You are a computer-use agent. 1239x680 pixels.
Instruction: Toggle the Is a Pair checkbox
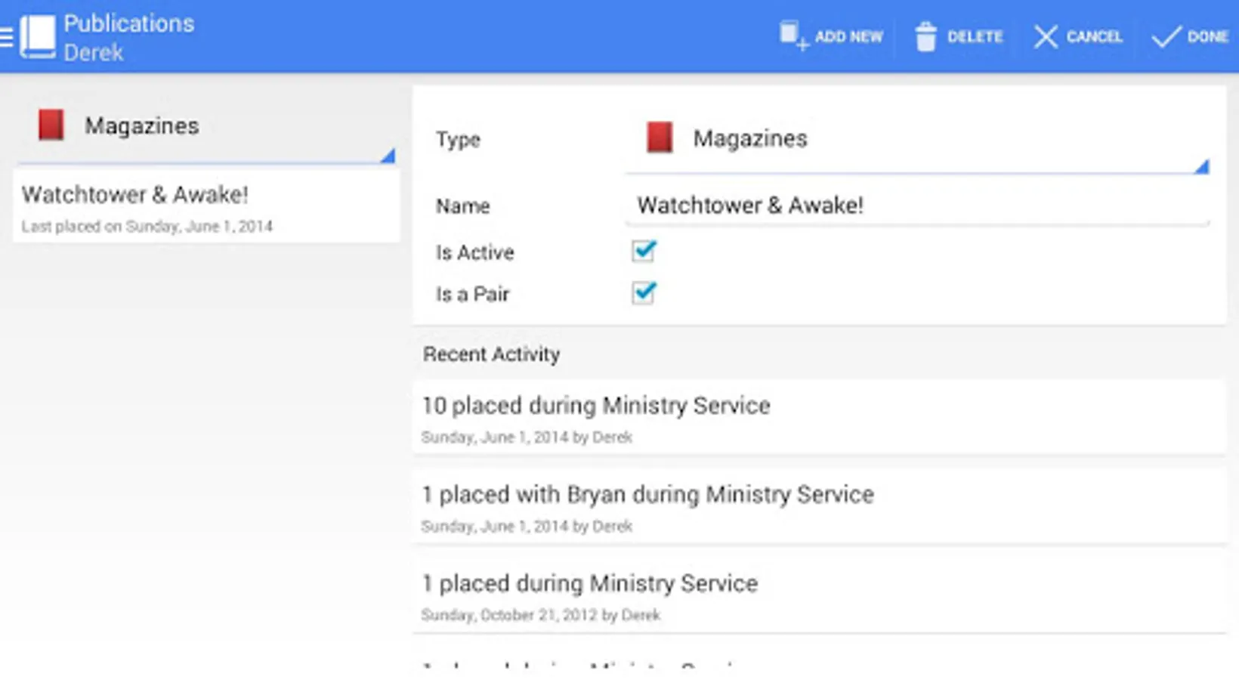coord(644,292)
